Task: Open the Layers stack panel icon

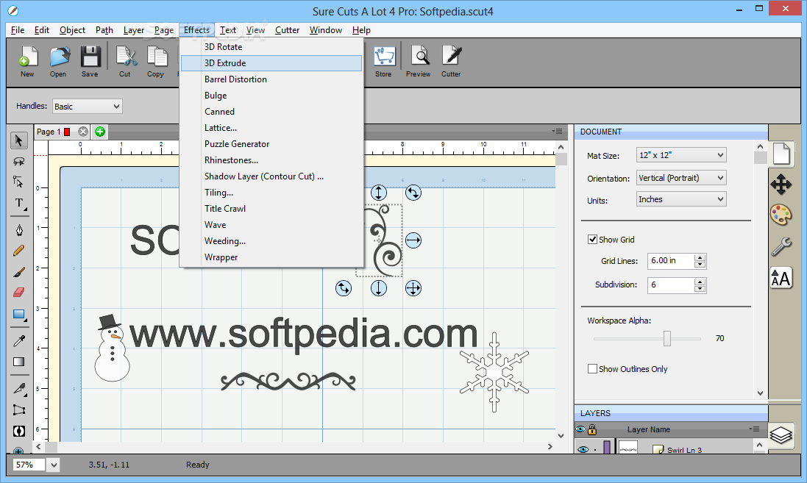Action: point(781,435)
